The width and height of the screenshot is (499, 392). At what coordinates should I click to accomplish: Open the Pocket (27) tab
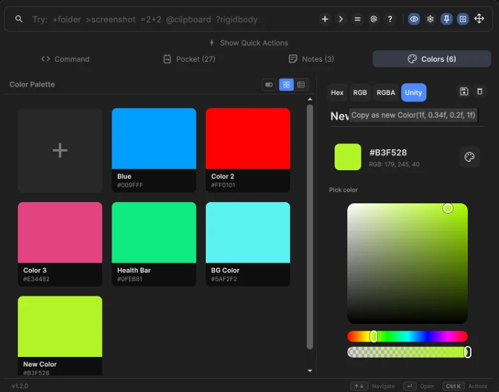click(x=189, y=59)
